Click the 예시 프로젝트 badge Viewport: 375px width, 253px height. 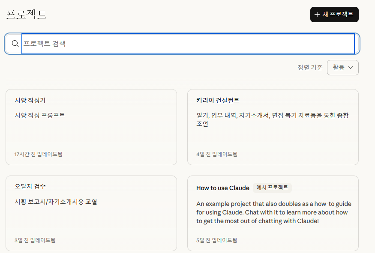coord(272,188)
